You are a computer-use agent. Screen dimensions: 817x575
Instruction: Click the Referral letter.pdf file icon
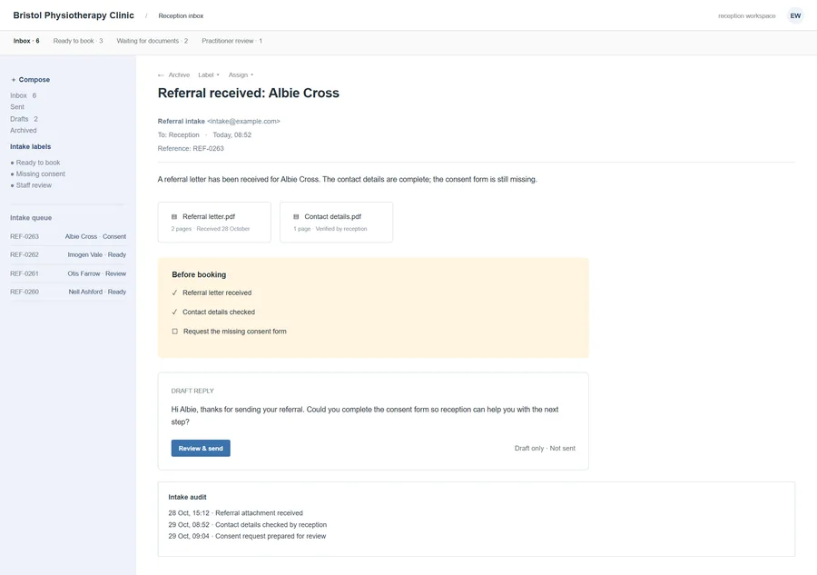(x=174, y=216)
